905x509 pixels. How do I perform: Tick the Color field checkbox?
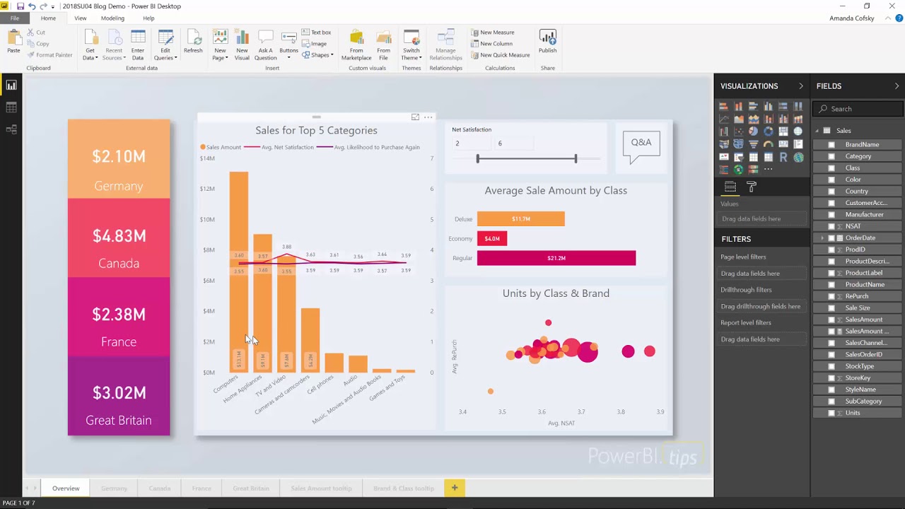tap(831, 180)
